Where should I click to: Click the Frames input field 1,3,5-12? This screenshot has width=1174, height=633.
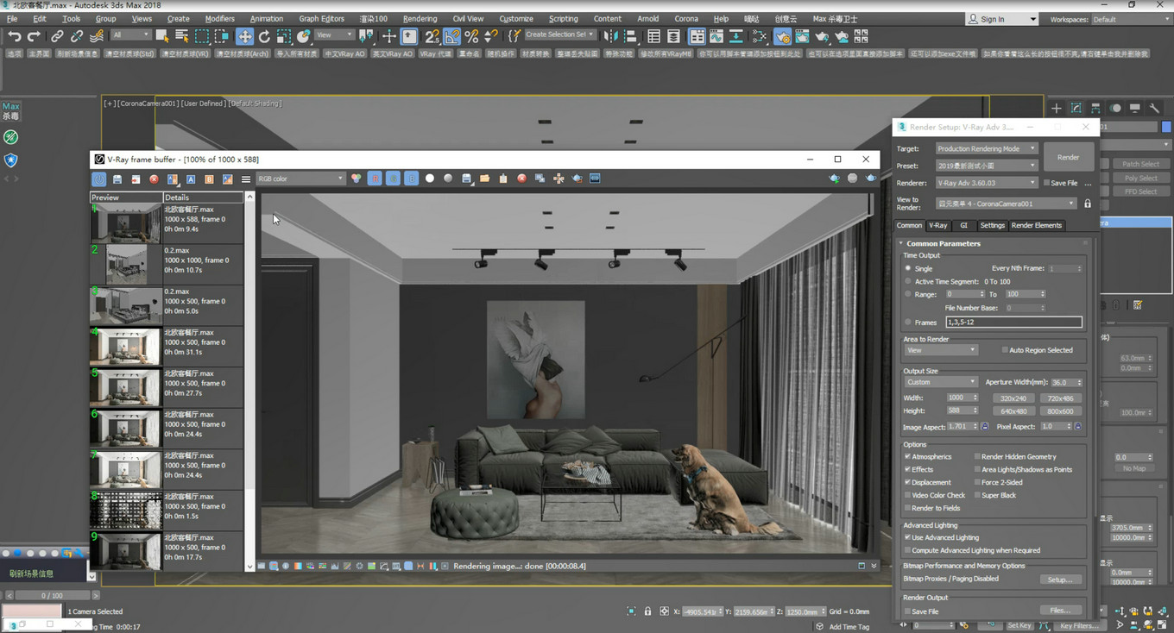1013,322
